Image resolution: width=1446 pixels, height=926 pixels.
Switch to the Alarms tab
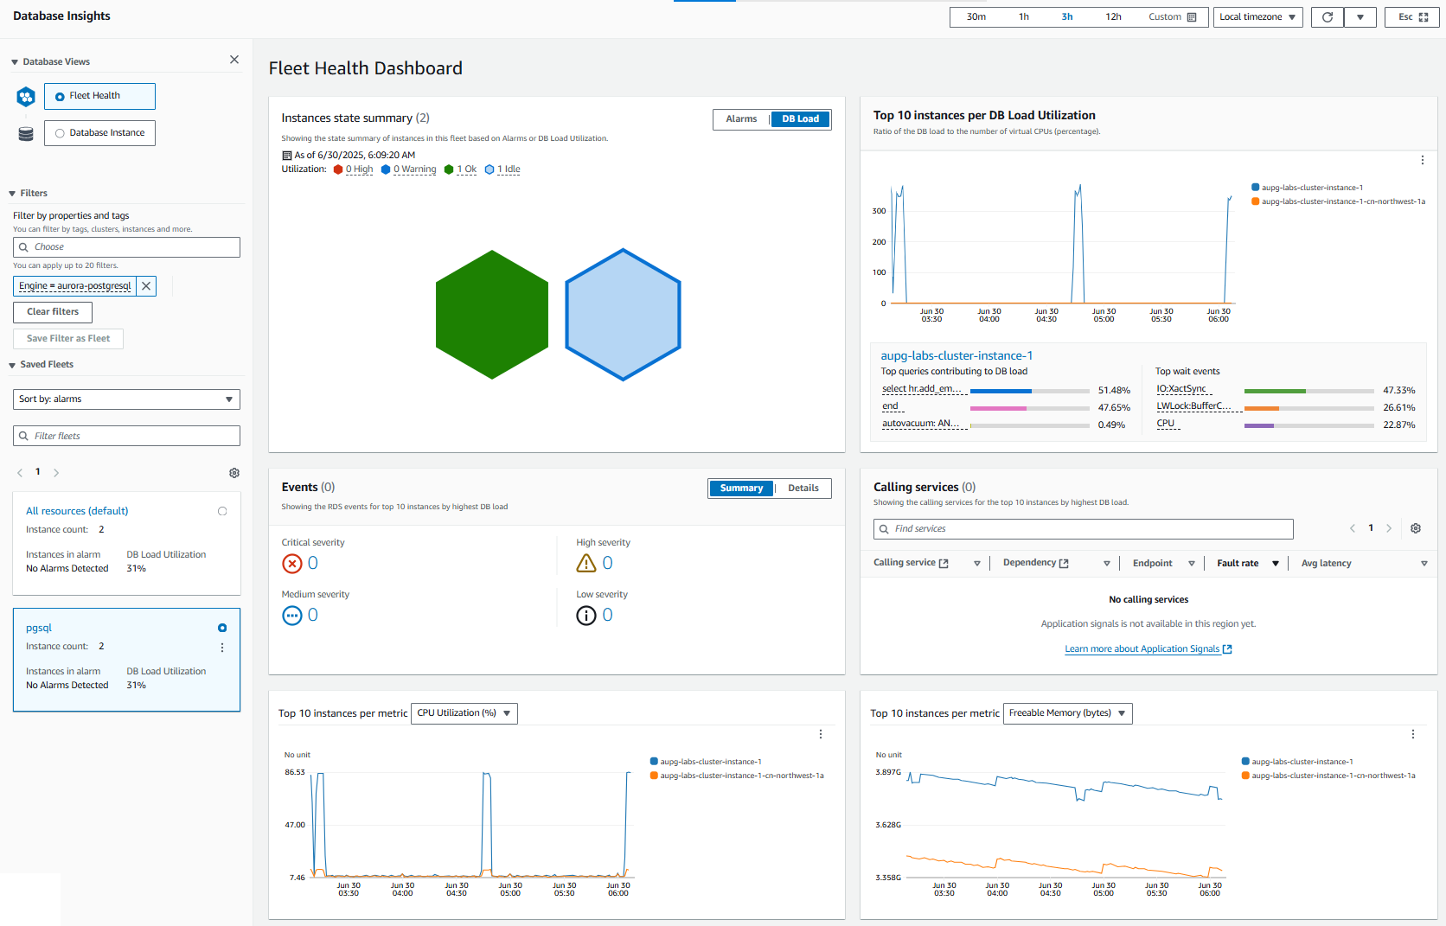(741, 119)
